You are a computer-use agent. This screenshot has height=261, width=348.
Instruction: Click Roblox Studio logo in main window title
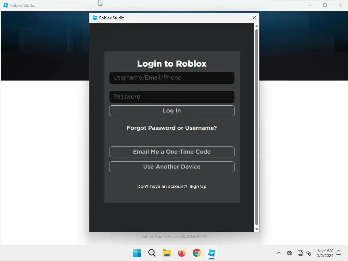(x=6, y=5)
